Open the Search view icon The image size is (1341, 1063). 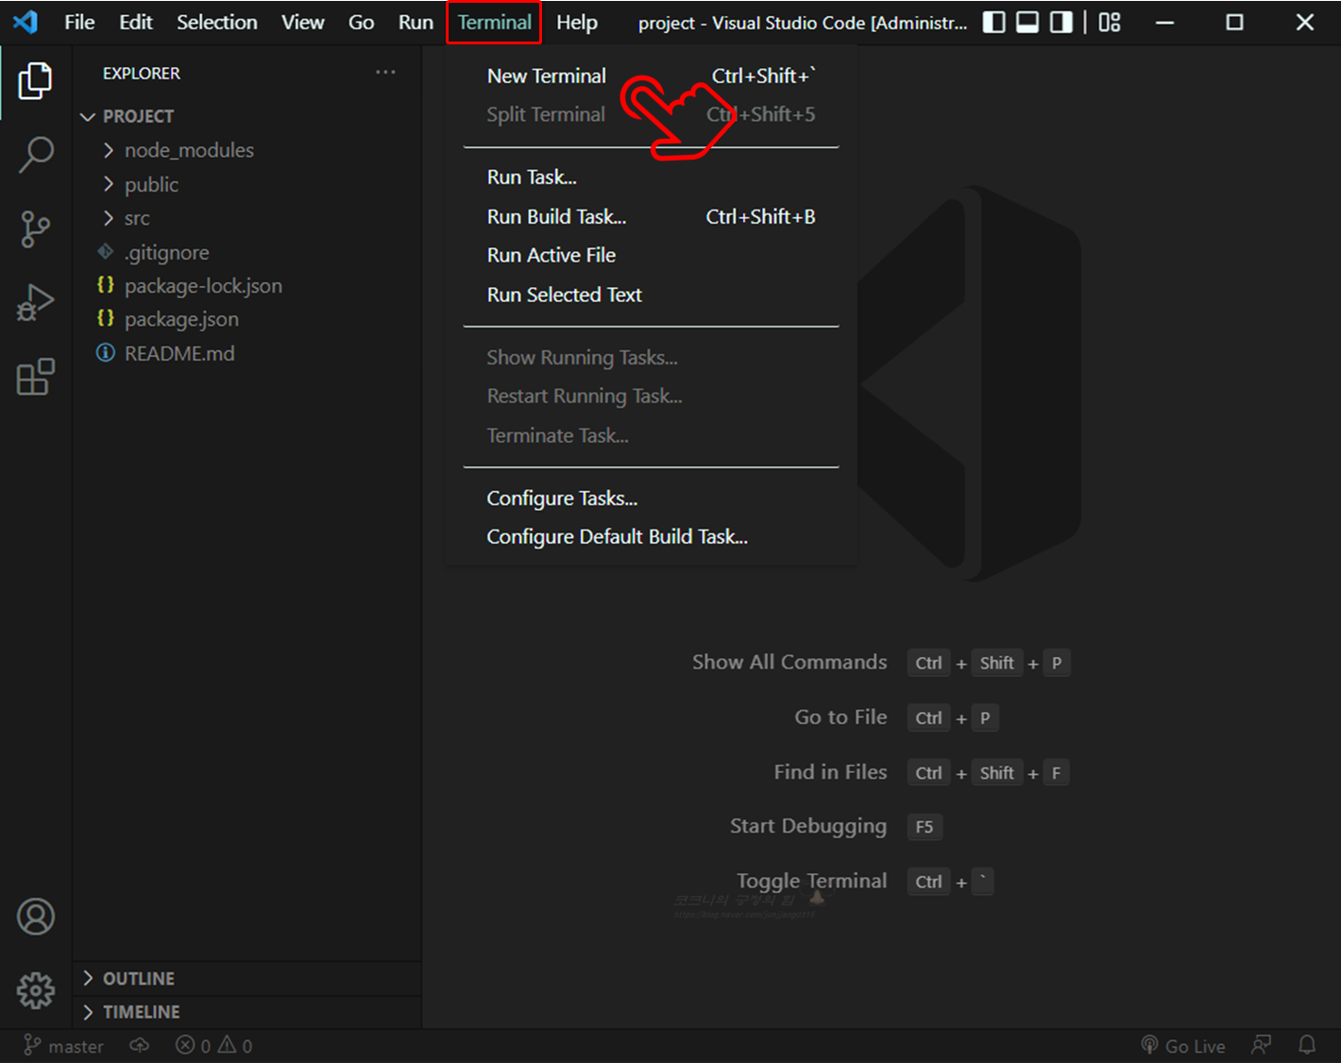click(36, 155)
